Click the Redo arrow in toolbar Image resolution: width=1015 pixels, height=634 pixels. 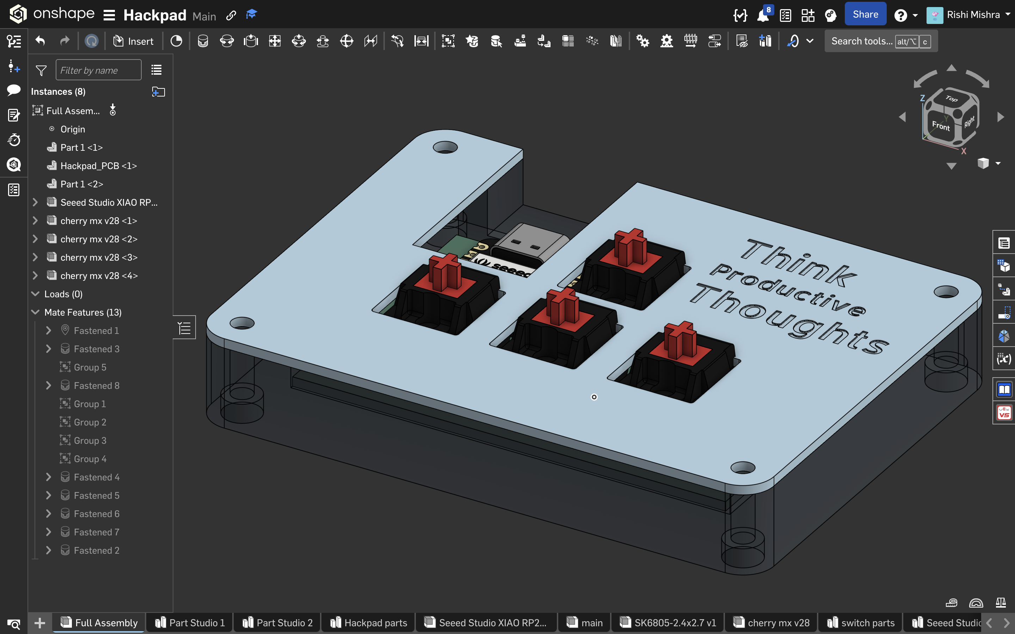(64, 41)
